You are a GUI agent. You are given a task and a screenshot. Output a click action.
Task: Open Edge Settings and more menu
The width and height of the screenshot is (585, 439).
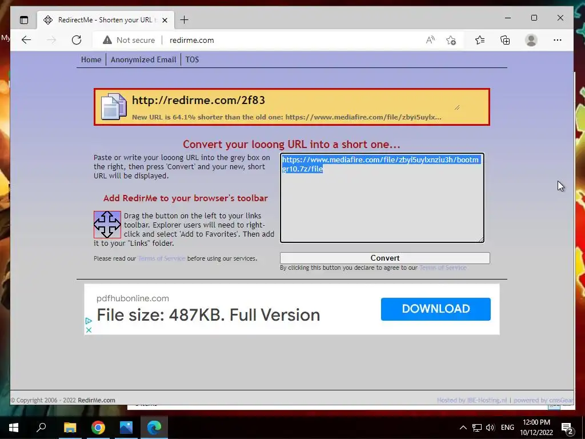(x=558, y=40)
